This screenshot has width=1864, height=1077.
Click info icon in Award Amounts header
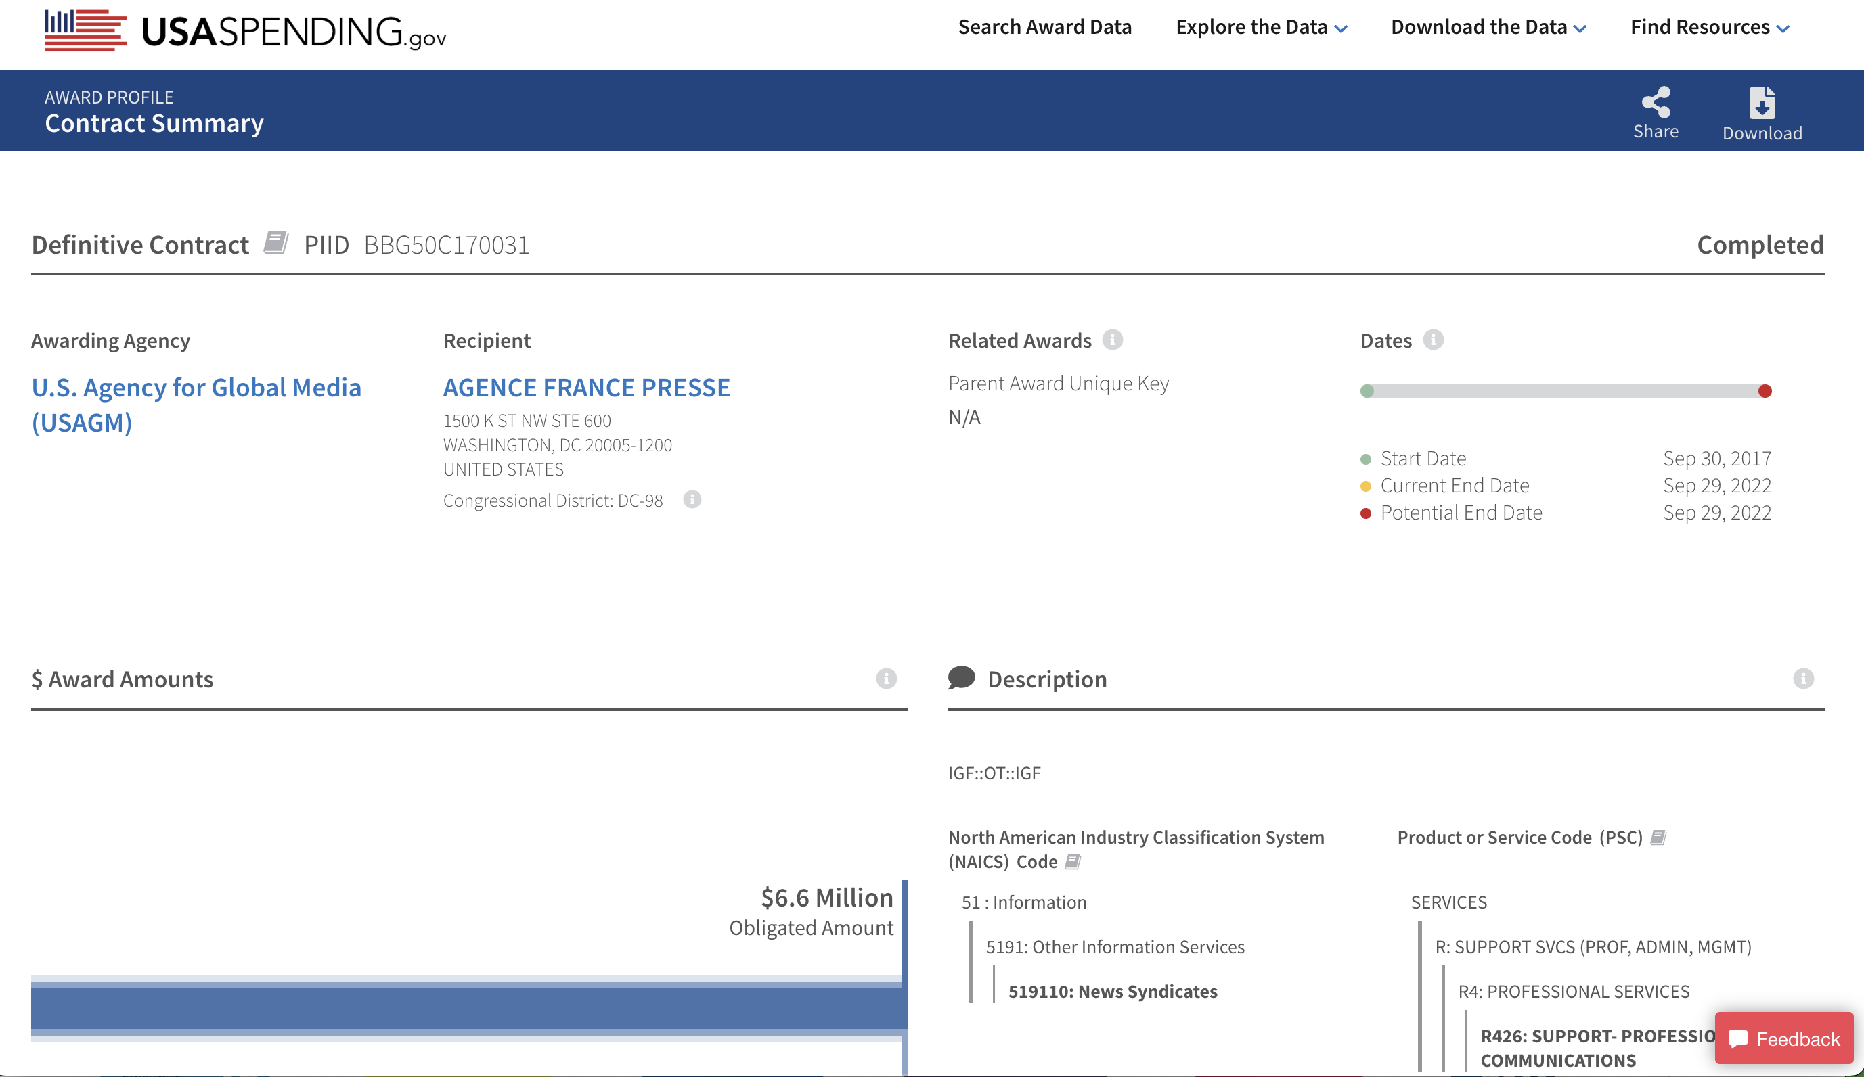(x=886, y=678)
